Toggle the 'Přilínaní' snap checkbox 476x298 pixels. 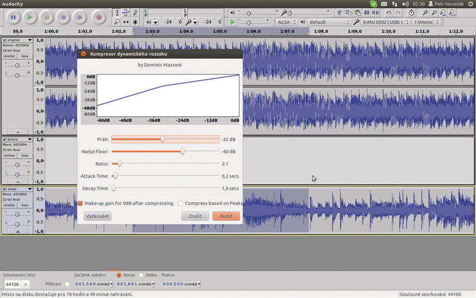coord(67,284)
